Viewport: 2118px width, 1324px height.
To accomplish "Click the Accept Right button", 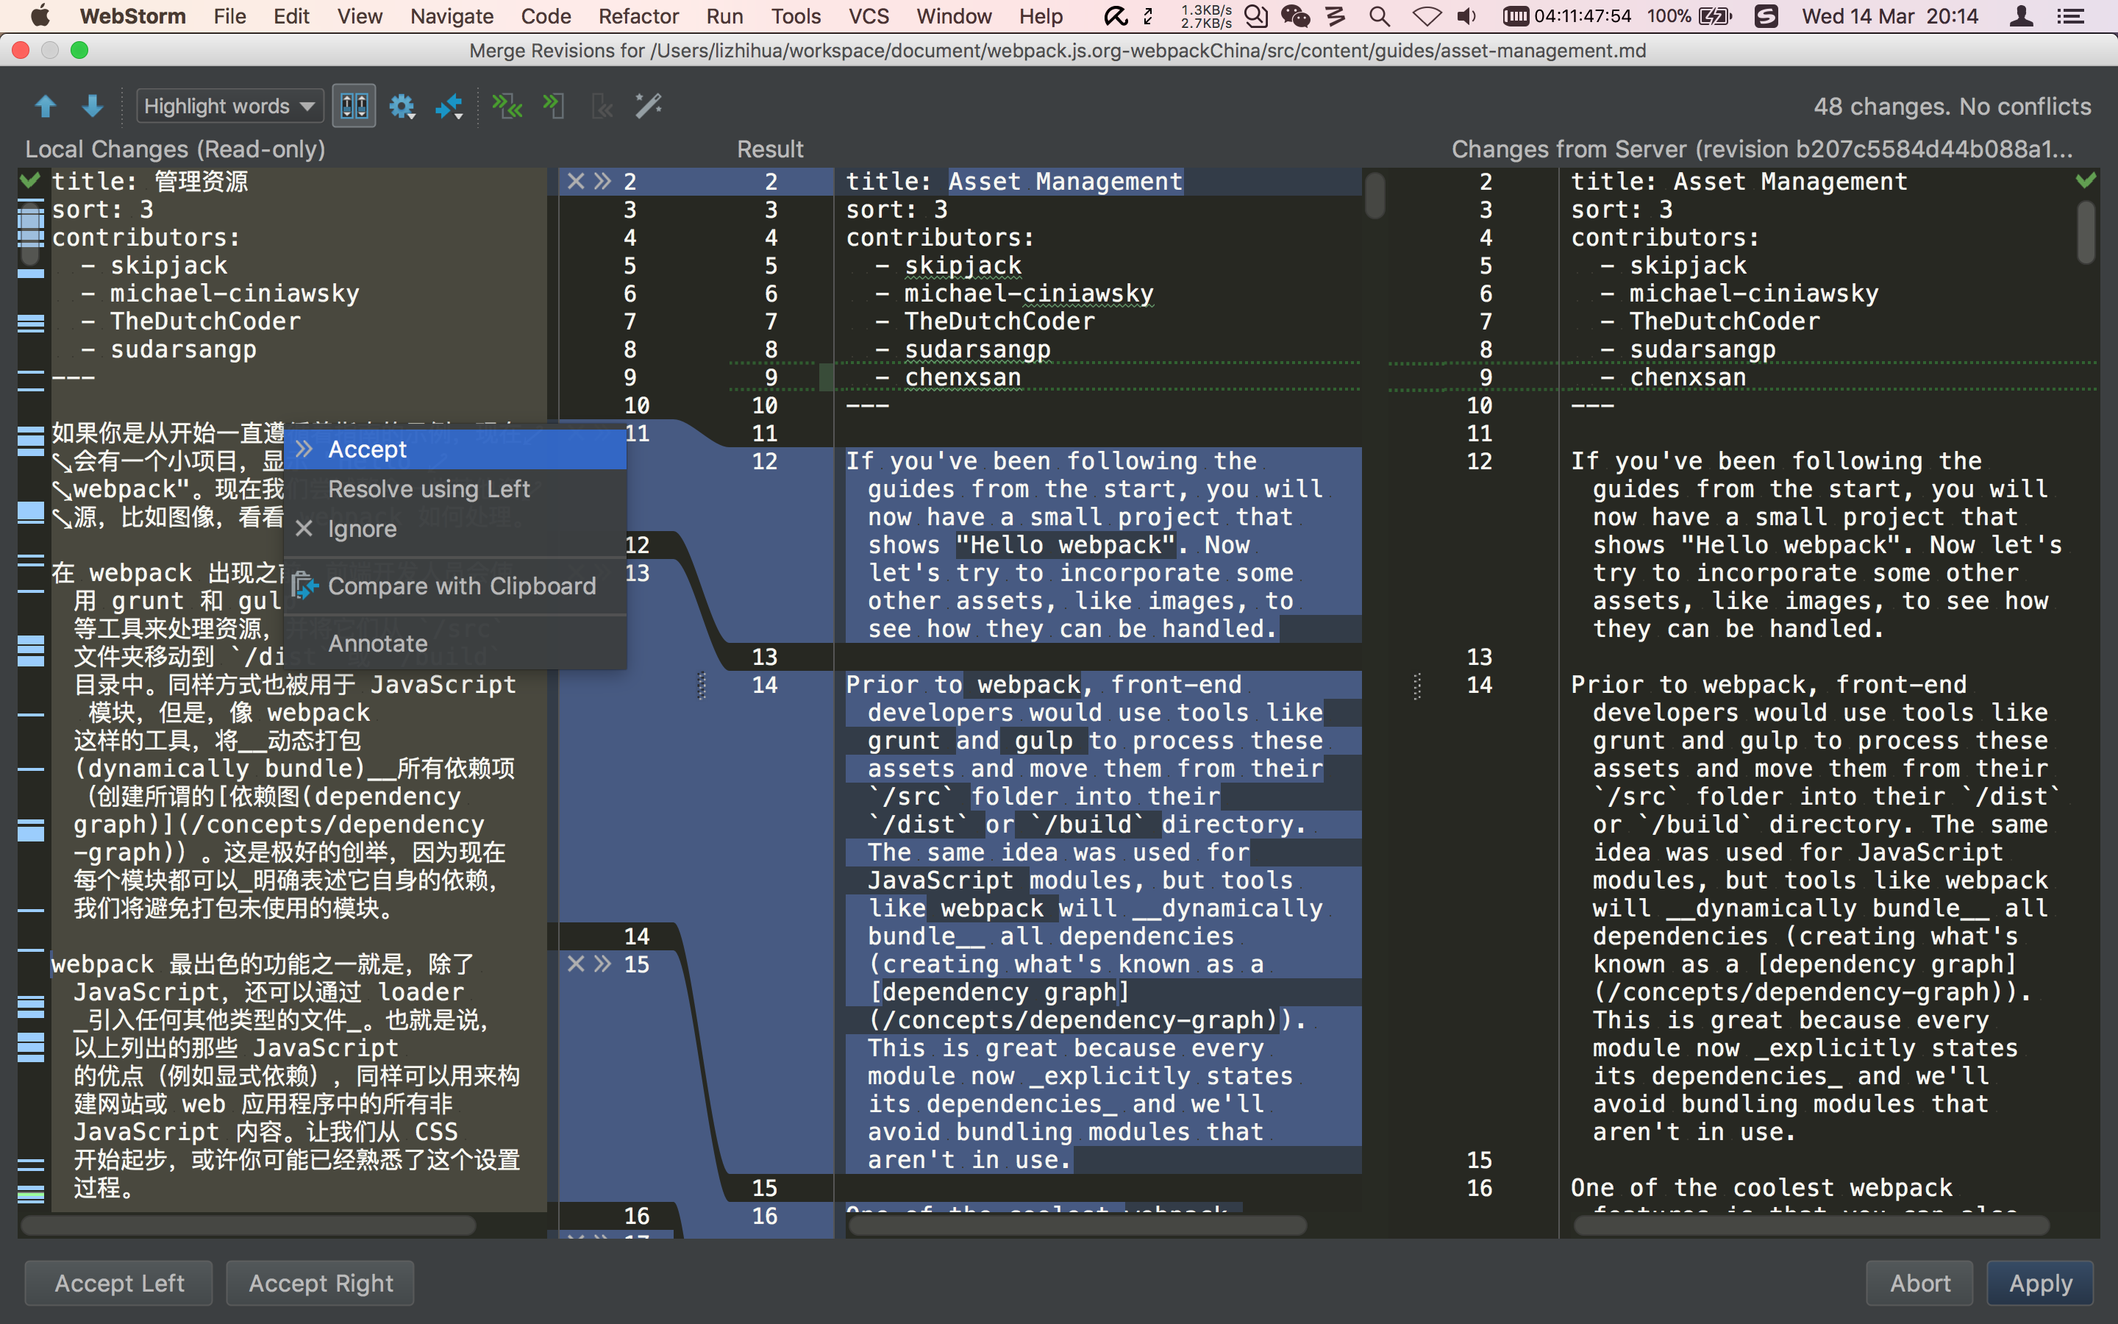I will coord(321,1283).
